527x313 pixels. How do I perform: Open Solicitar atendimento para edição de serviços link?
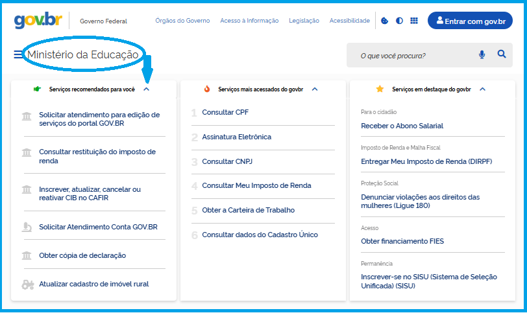tap(99, 119)
